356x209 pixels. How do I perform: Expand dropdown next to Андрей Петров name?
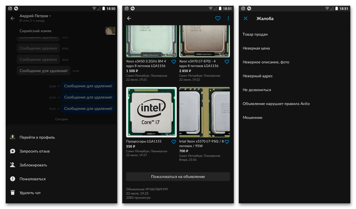(x=50, y=16)
